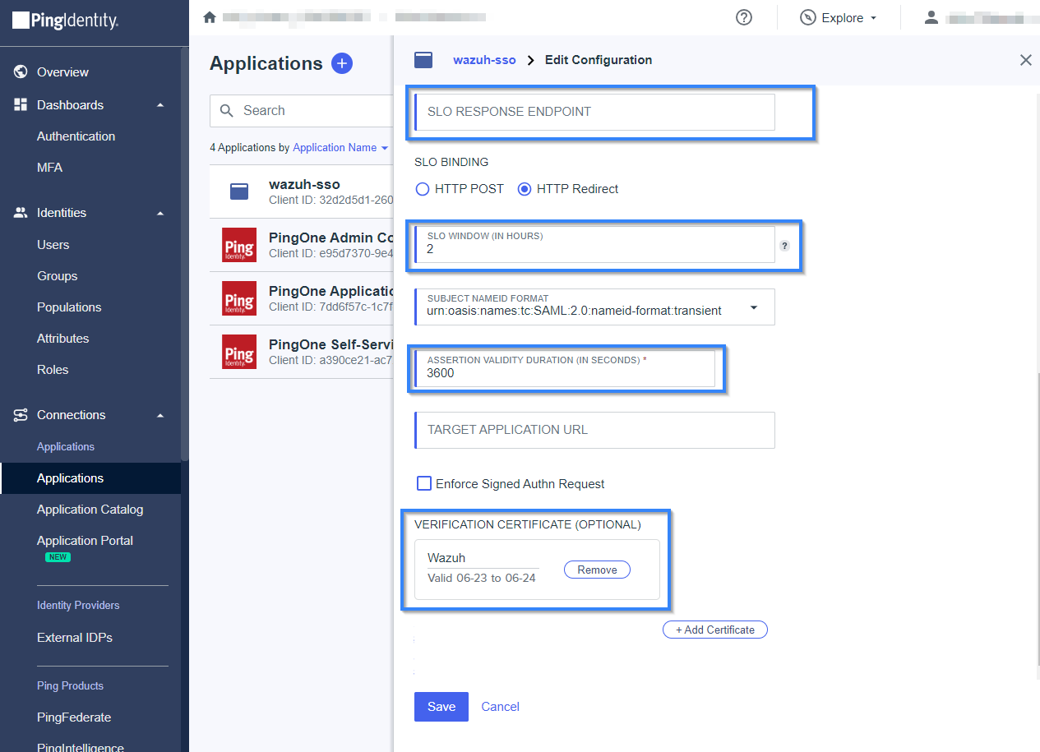1040x752 pixels.
Task: Click the NEW badge under Application Portal
Action: 58,556
